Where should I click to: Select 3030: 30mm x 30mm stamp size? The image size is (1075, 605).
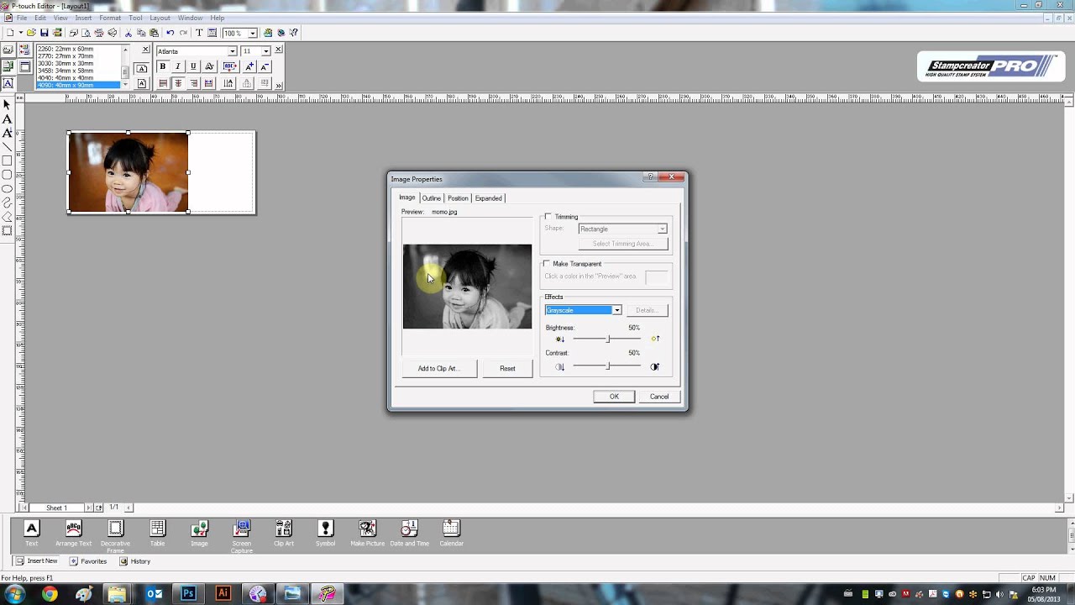pyautogui.click(x=66, y=63)
